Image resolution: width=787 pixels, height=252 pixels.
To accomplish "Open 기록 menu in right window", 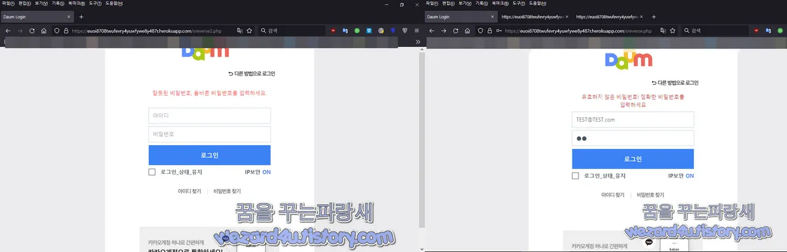I will coord(481,4).
